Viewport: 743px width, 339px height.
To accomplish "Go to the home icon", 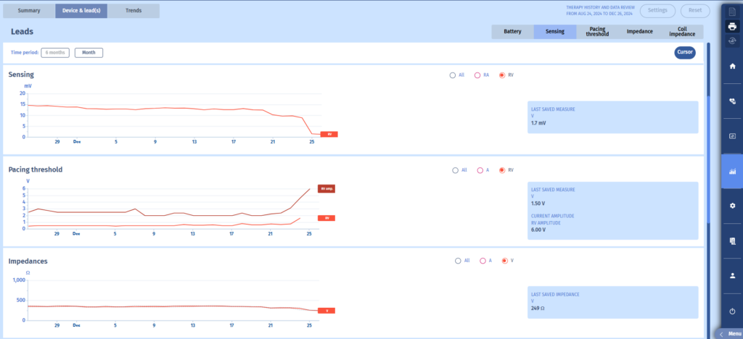I will [x=731, y=66].
